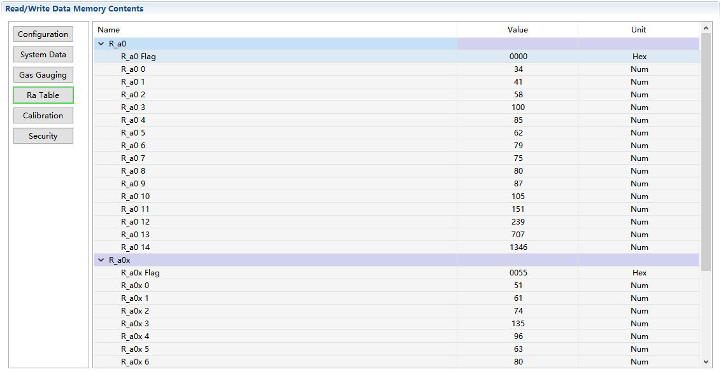Viewport: 721px width, 374px height.
Task: Click value 707 of R_a0 13
Action: click(518, 234)
